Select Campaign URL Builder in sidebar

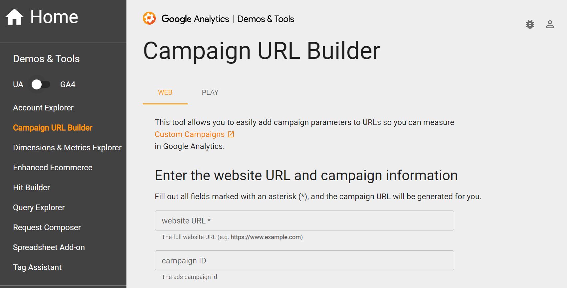click(x=53, y=128)
